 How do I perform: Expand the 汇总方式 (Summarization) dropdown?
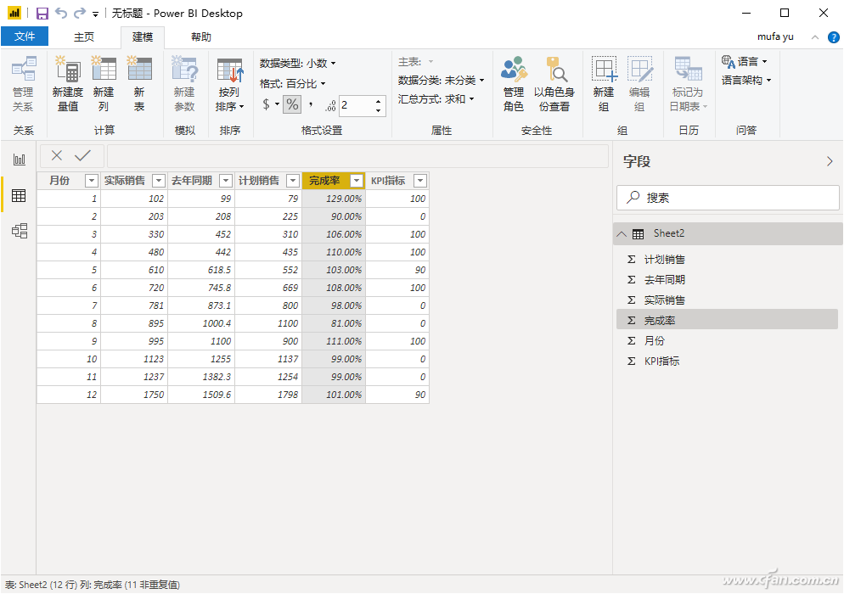click(436, 99)
